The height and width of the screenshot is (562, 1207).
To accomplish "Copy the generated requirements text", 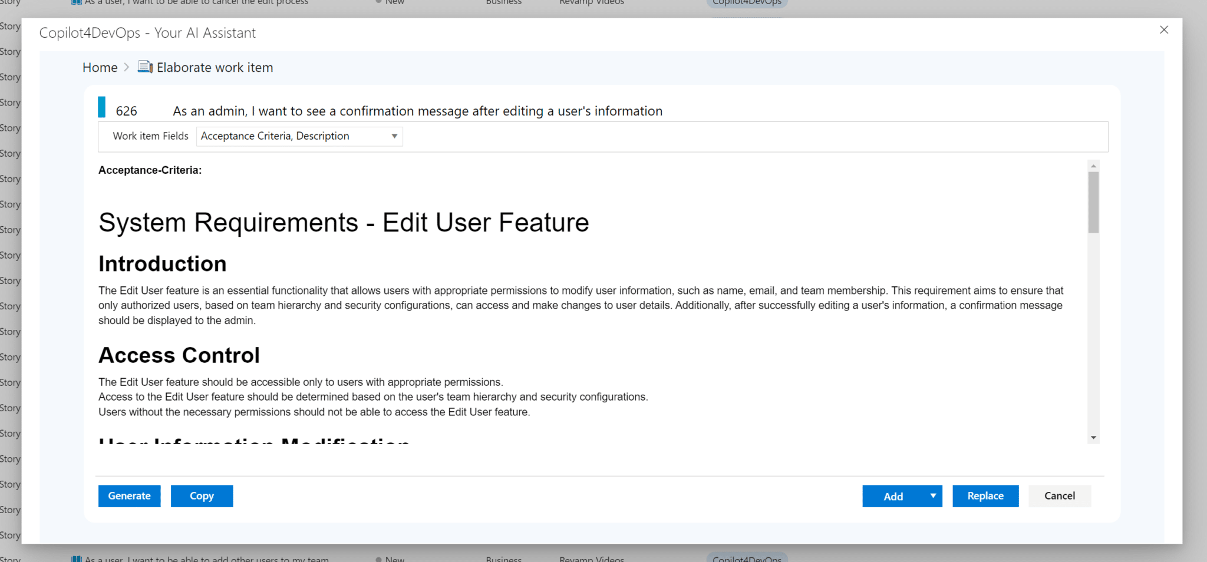I will 202,495.
